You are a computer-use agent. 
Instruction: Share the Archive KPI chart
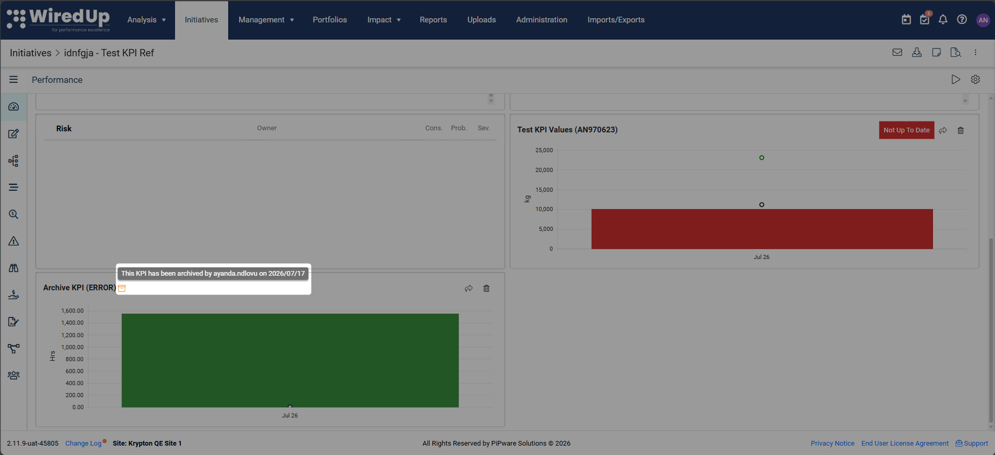(x=469, y=288)
